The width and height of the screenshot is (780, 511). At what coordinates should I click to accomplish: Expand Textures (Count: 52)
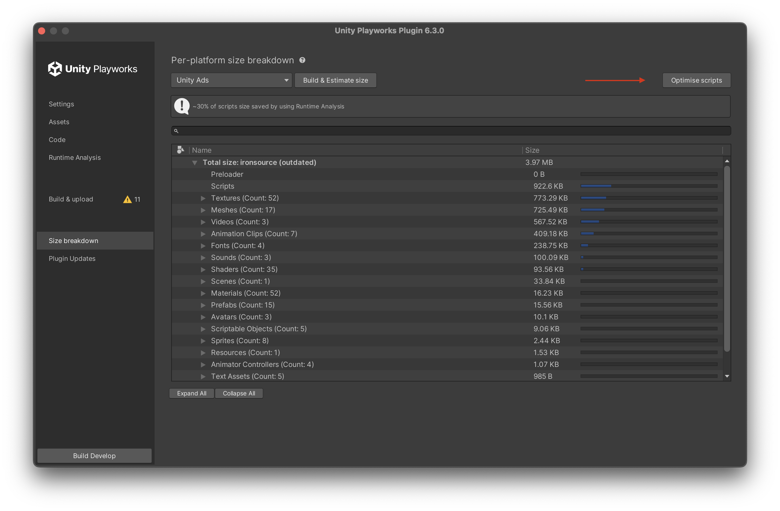point(203,198)
